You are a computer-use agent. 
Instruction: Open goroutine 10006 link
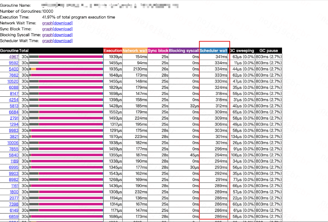tap(13, 143)
